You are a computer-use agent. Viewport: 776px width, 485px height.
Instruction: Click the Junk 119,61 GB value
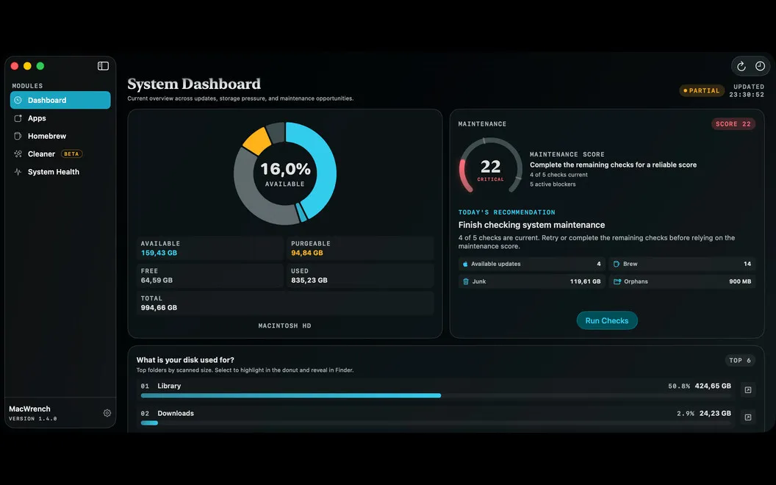point(585,281)
